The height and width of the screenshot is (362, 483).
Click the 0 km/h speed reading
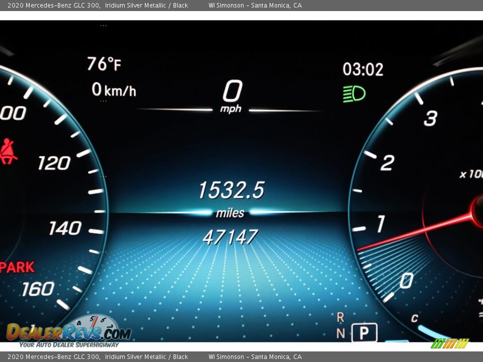coord(114,90)
